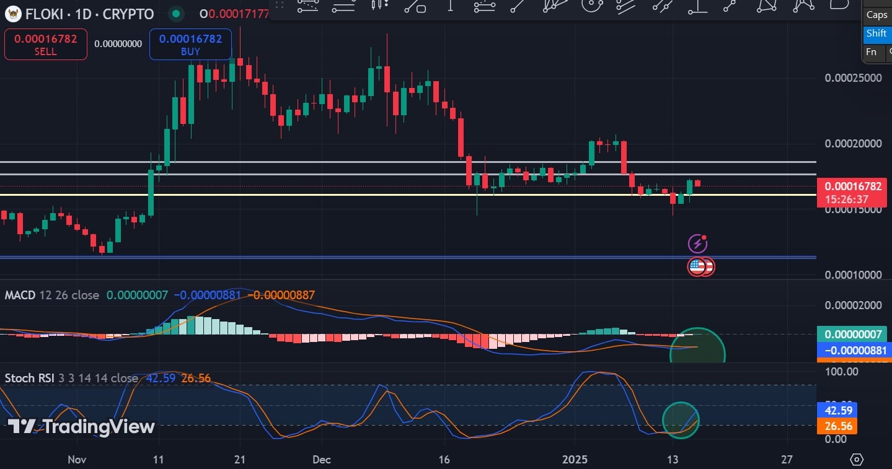Pick the pitchfan drawing tool
Image resolution: width=892 pixels, height=469 pixels.
click(555, 5)
